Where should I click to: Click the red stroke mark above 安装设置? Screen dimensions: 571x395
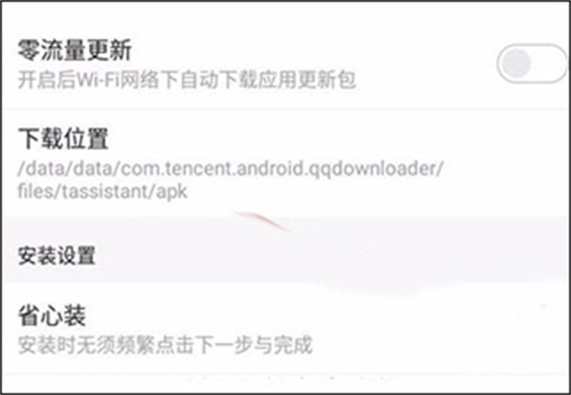click(262, 221)
